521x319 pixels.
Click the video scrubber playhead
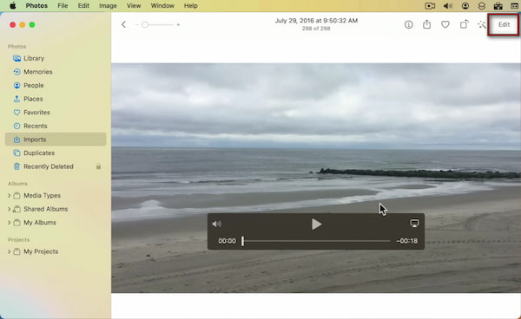pyautogui.click(x=242, y=241)
